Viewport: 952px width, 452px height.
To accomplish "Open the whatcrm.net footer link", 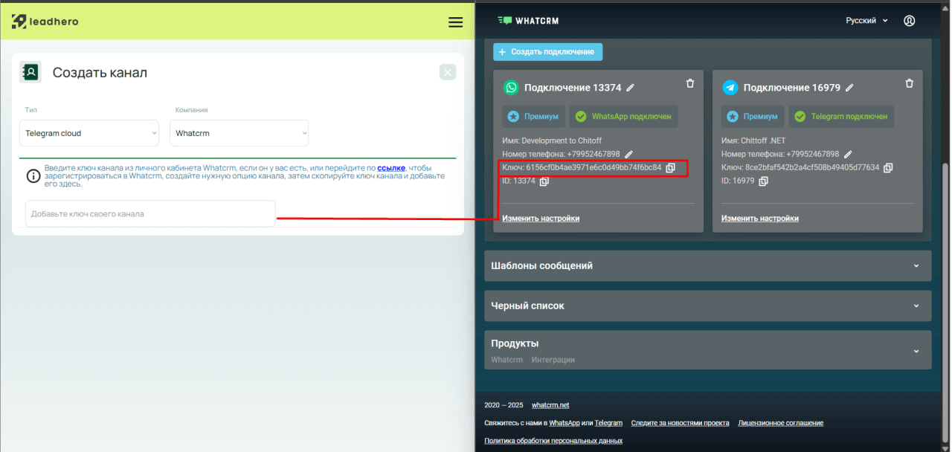I will 550,405.
